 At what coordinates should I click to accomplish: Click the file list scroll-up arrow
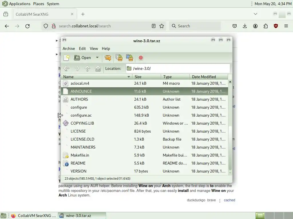point(230,82)
